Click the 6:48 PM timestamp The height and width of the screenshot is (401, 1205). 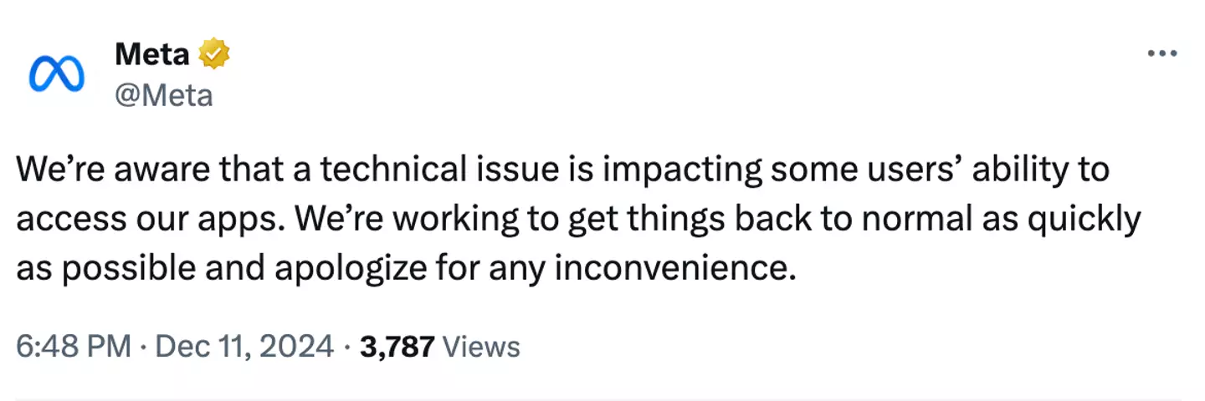tap(73, 346)
